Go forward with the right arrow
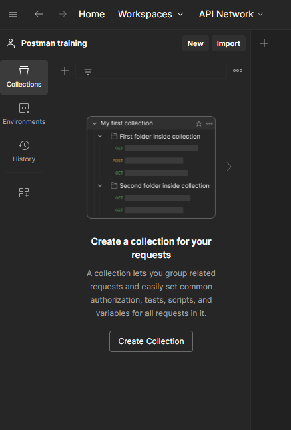The image size is (291, 430). click(63, 14)
